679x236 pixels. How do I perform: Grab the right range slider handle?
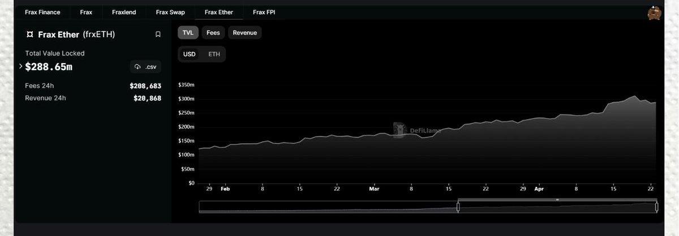pyautogui.click(x=656, y=207)
